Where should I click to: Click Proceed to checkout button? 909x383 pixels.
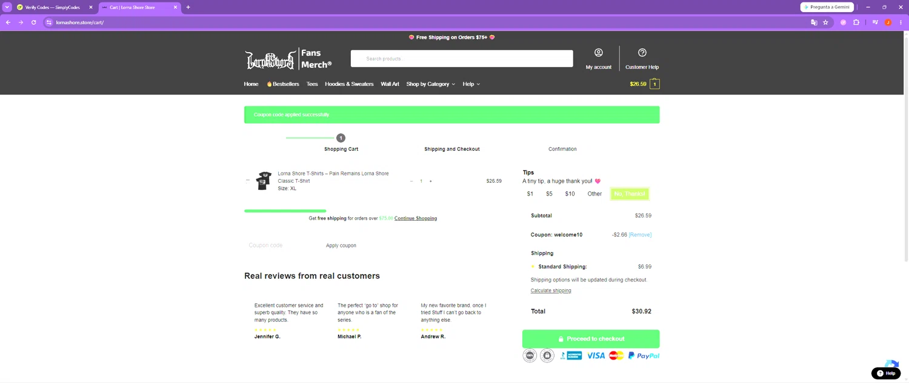tap(591, 339)
